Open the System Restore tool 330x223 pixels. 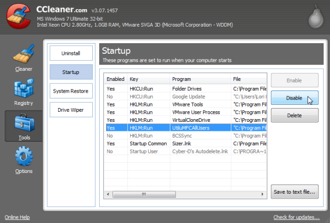(71, 91)
